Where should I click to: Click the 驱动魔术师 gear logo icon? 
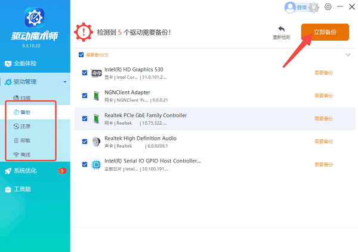pos(35,17)
